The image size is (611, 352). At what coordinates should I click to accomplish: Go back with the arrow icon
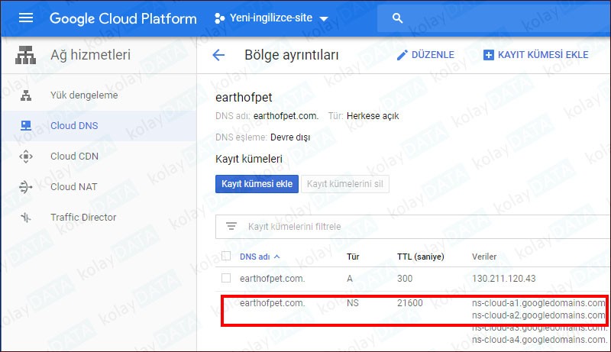218,55
